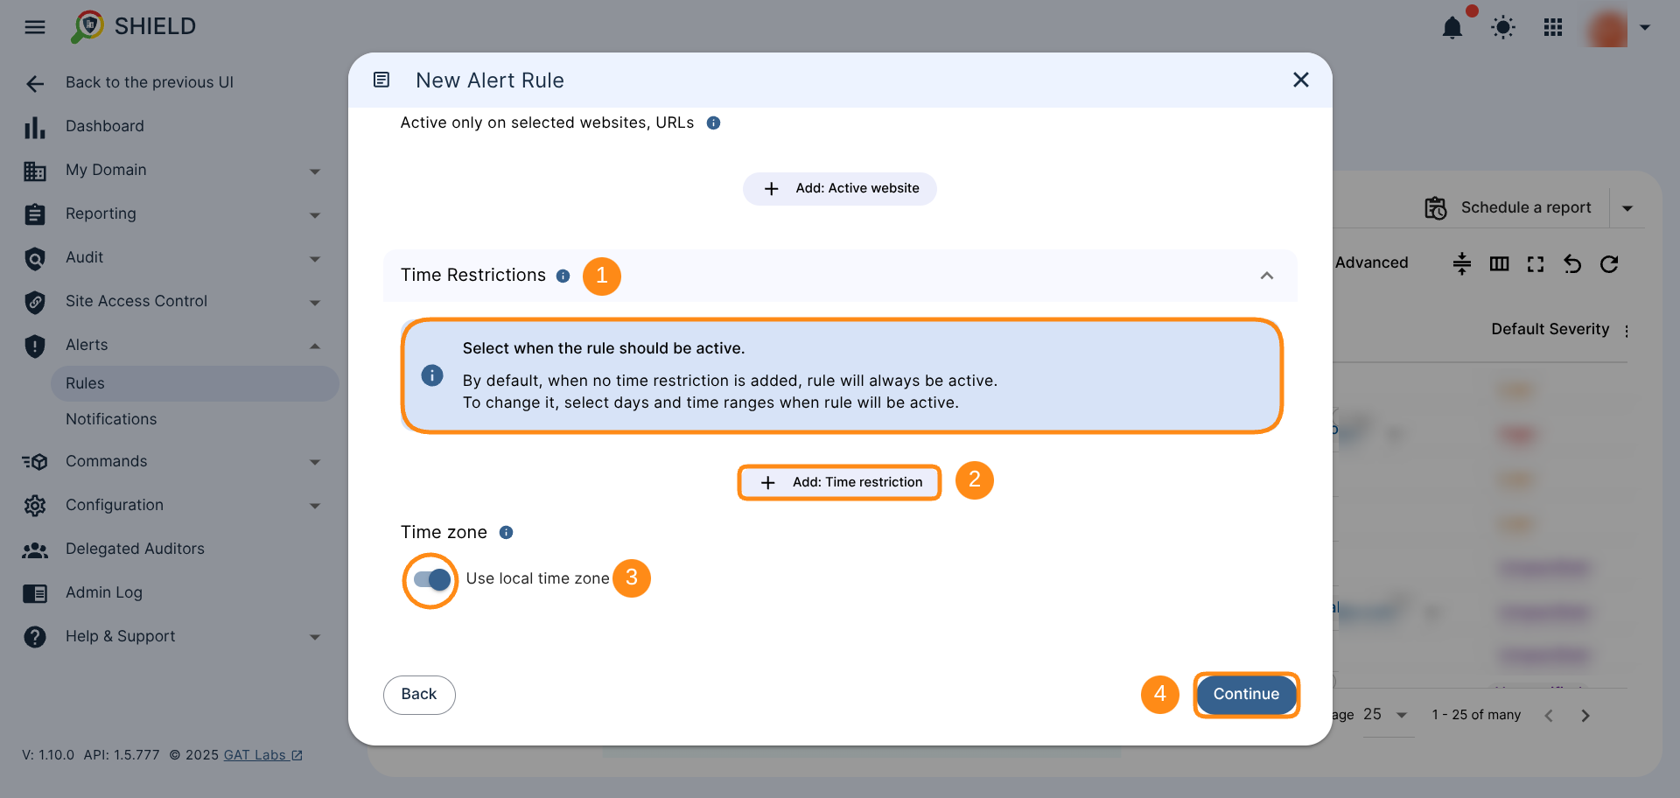1680x798 pixels.
Task: Click the refresh table icon
Action: pyautogui.click(x=1609, y=264)
